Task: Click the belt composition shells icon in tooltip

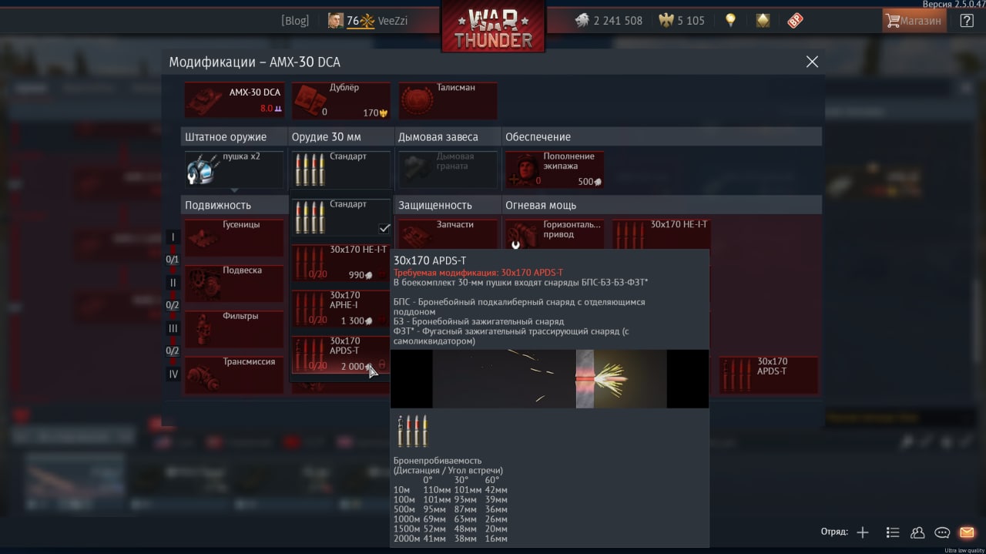Action: tap(411, 431)
